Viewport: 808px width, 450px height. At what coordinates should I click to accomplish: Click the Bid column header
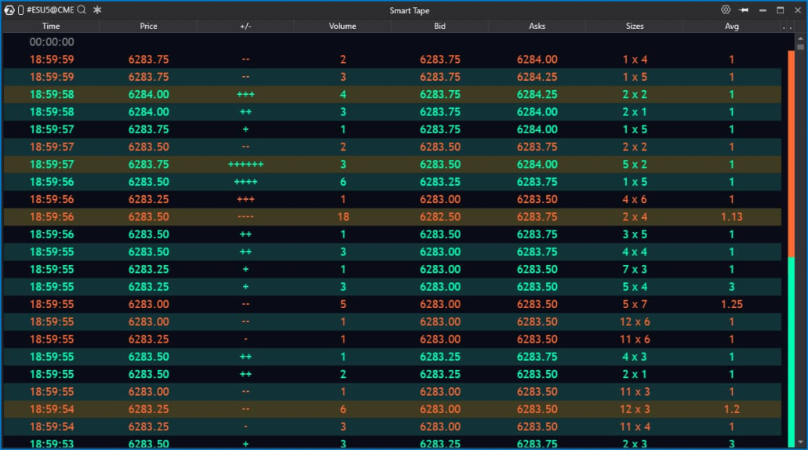[439, 26]
